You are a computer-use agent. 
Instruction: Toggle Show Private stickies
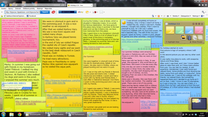point(196,42)
